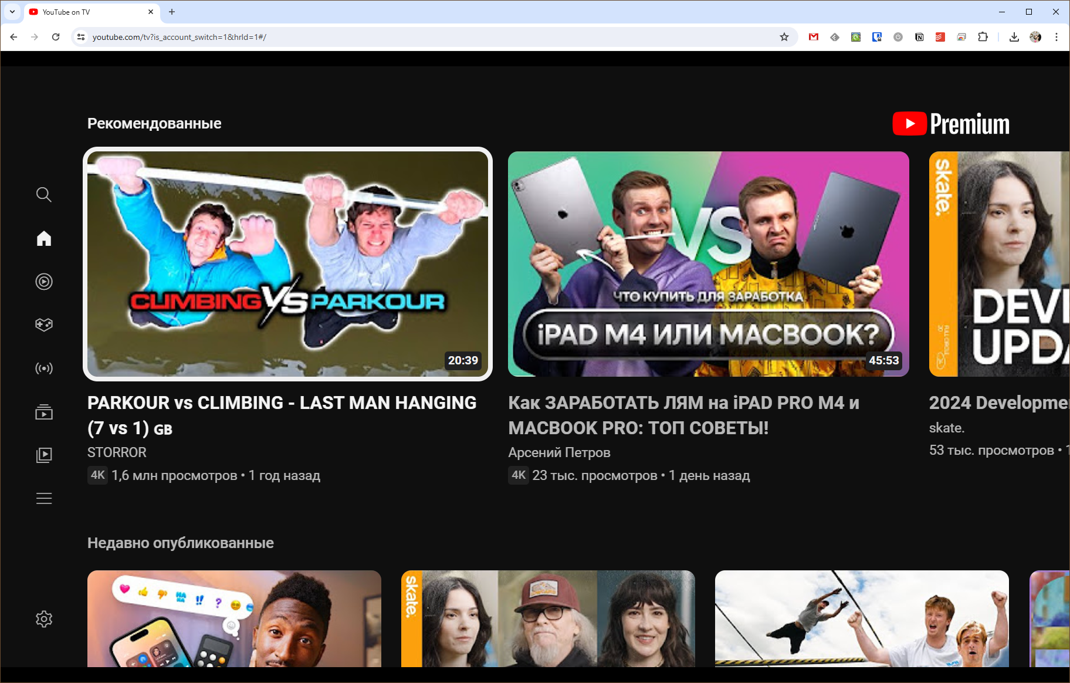Open the skate. thumbnail with three faces
The width and height of the screenshot is (1070, 683).
coord(548,618)
